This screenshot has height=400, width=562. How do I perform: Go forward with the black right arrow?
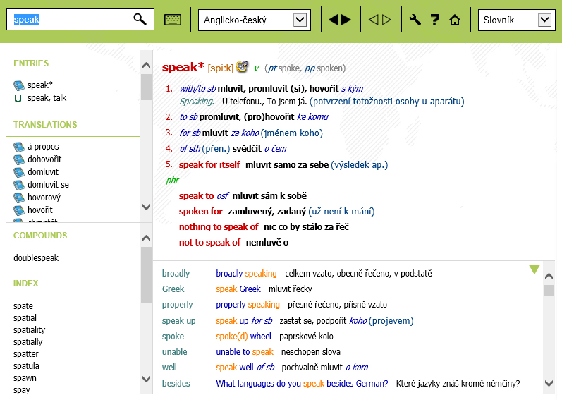[346, 20]
